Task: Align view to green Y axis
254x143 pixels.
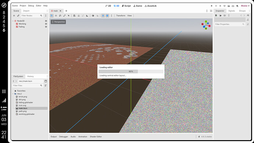Action: pyautogui.click(x=206, y=21)
